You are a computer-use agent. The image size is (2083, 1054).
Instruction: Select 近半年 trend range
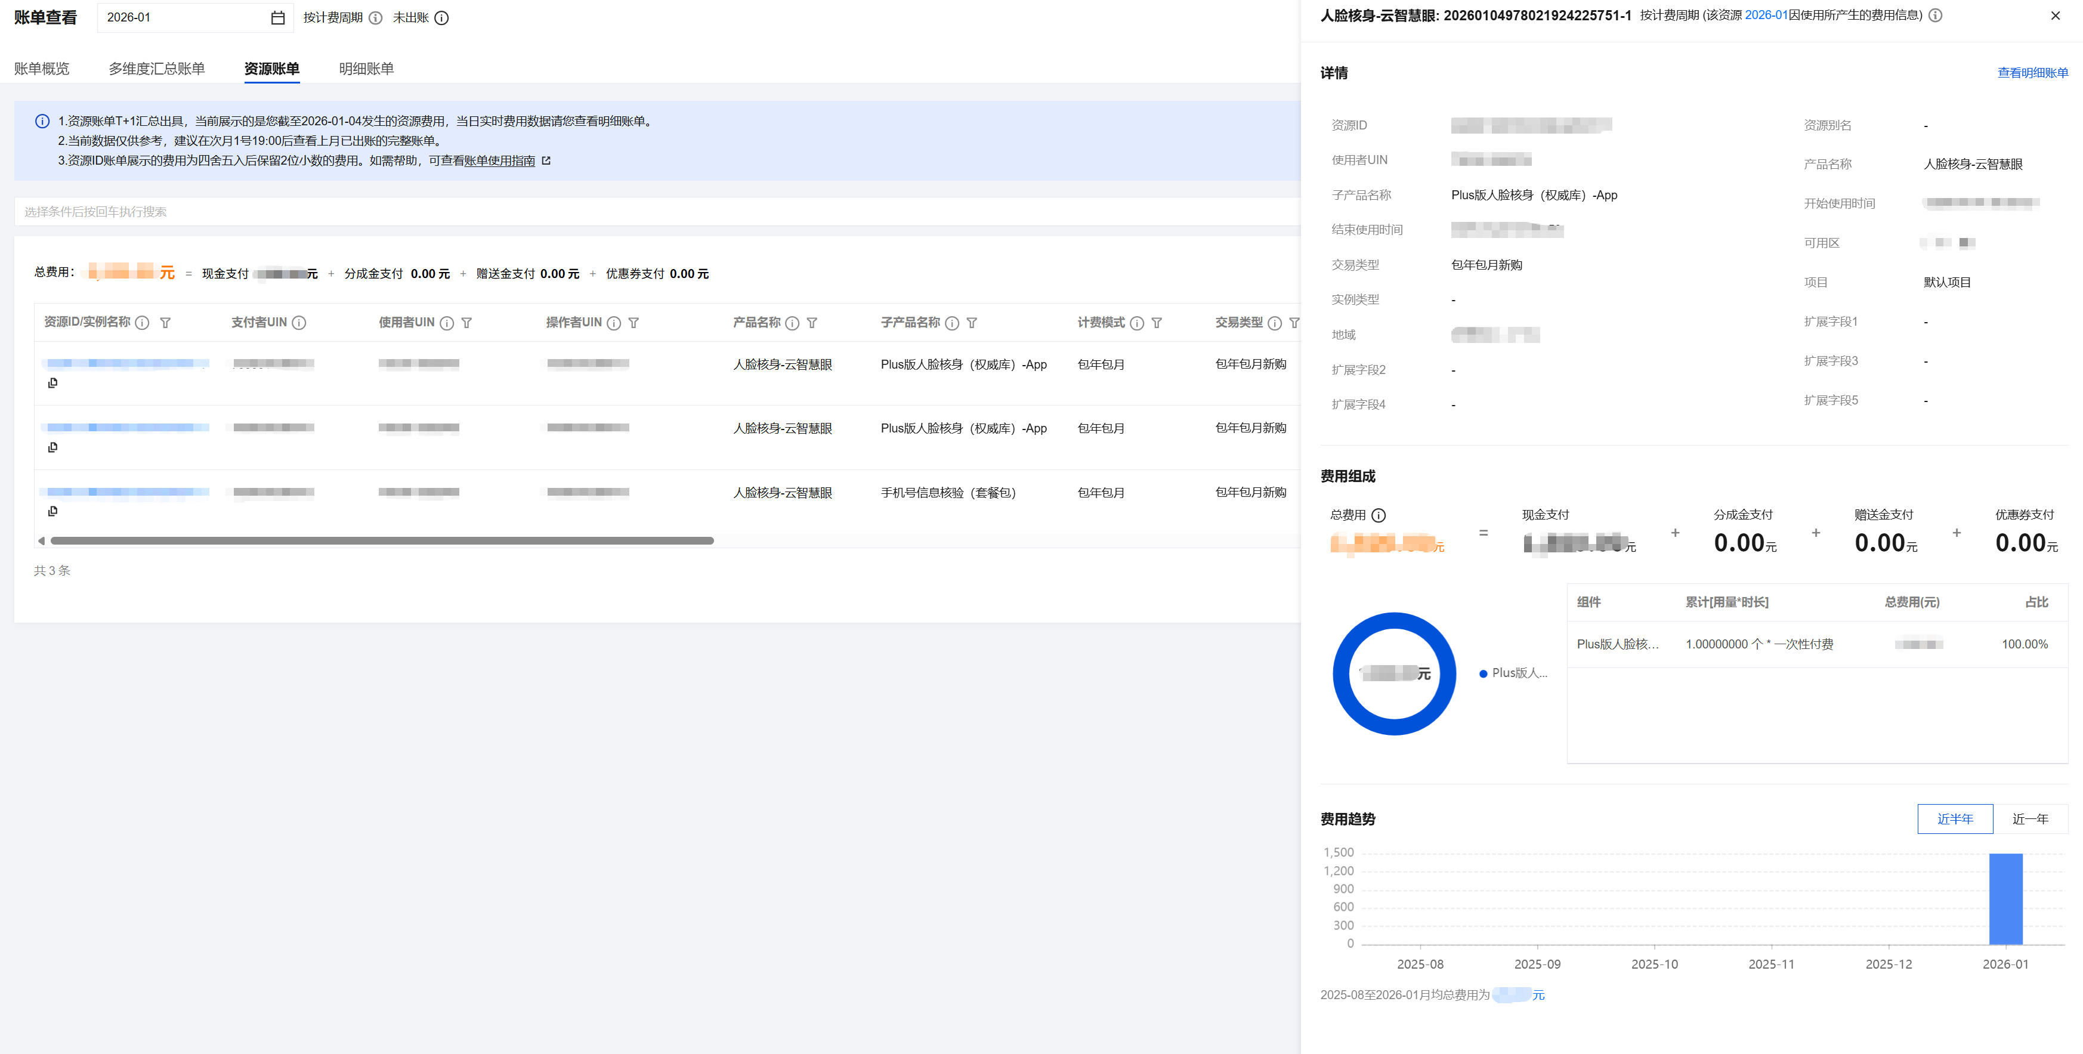click(x=1954, y=818)
